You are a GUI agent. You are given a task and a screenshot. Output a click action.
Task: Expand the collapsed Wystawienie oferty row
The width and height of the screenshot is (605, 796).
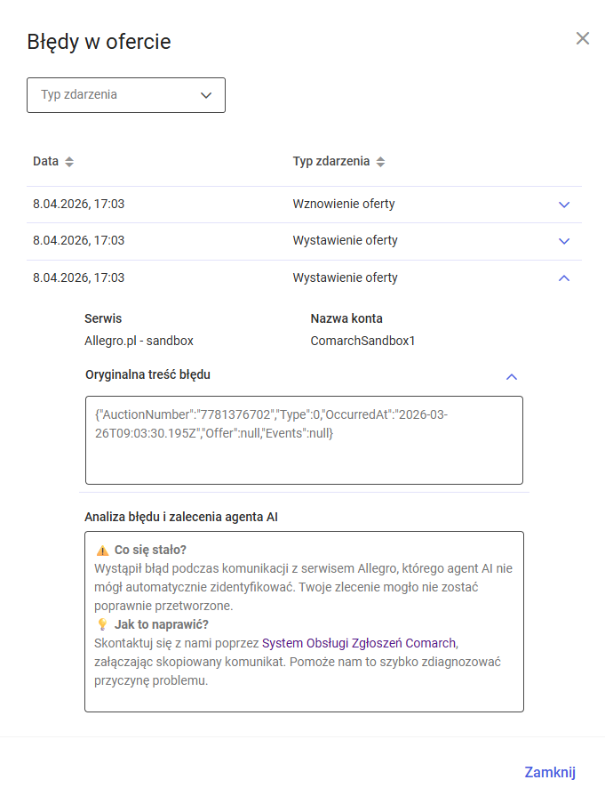[563, 241]
